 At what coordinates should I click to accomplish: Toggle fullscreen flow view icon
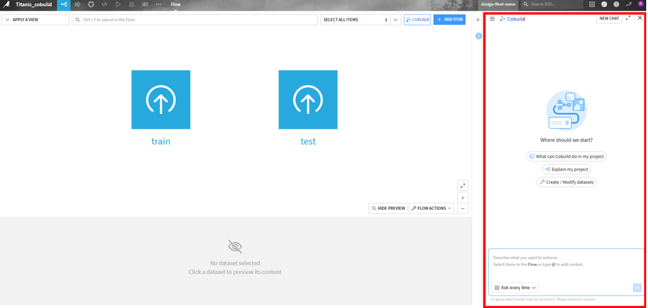(x=463, y=185)
